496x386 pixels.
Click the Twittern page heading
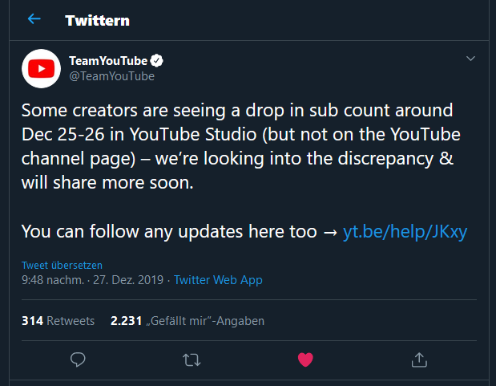pos(98,21)
